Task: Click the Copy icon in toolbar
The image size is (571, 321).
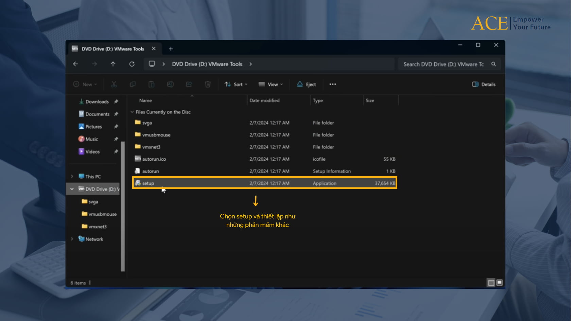Action: pos(133,84)
